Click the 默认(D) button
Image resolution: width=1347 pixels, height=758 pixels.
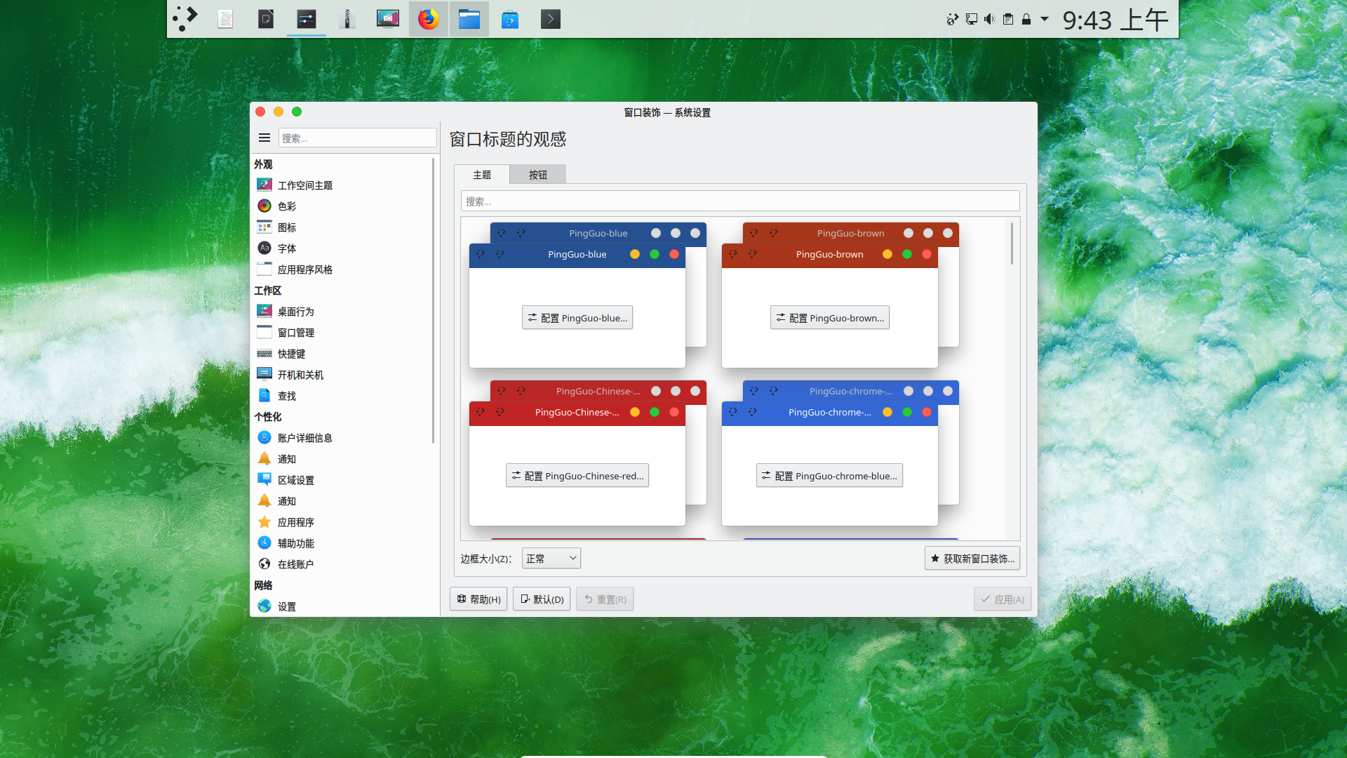click(x=542, y=599)
